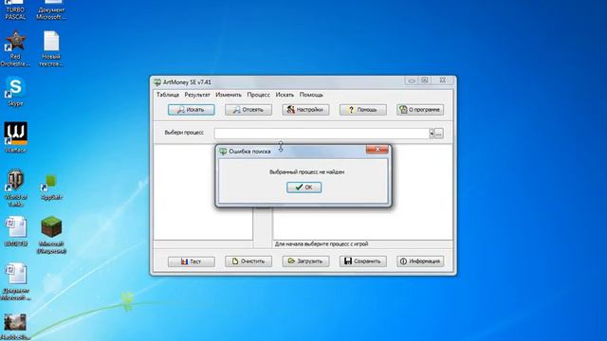Select the Документ Microsoft icon at top
607x341 pixels.
tap(51, 9)
